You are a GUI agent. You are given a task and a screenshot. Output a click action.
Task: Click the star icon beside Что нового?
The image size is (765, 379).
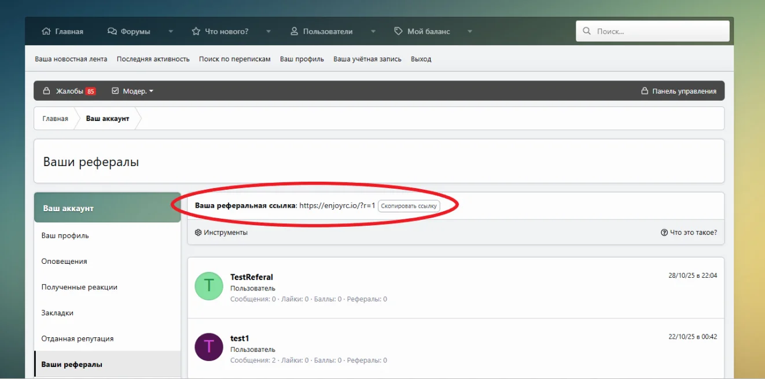click(196, 31)
